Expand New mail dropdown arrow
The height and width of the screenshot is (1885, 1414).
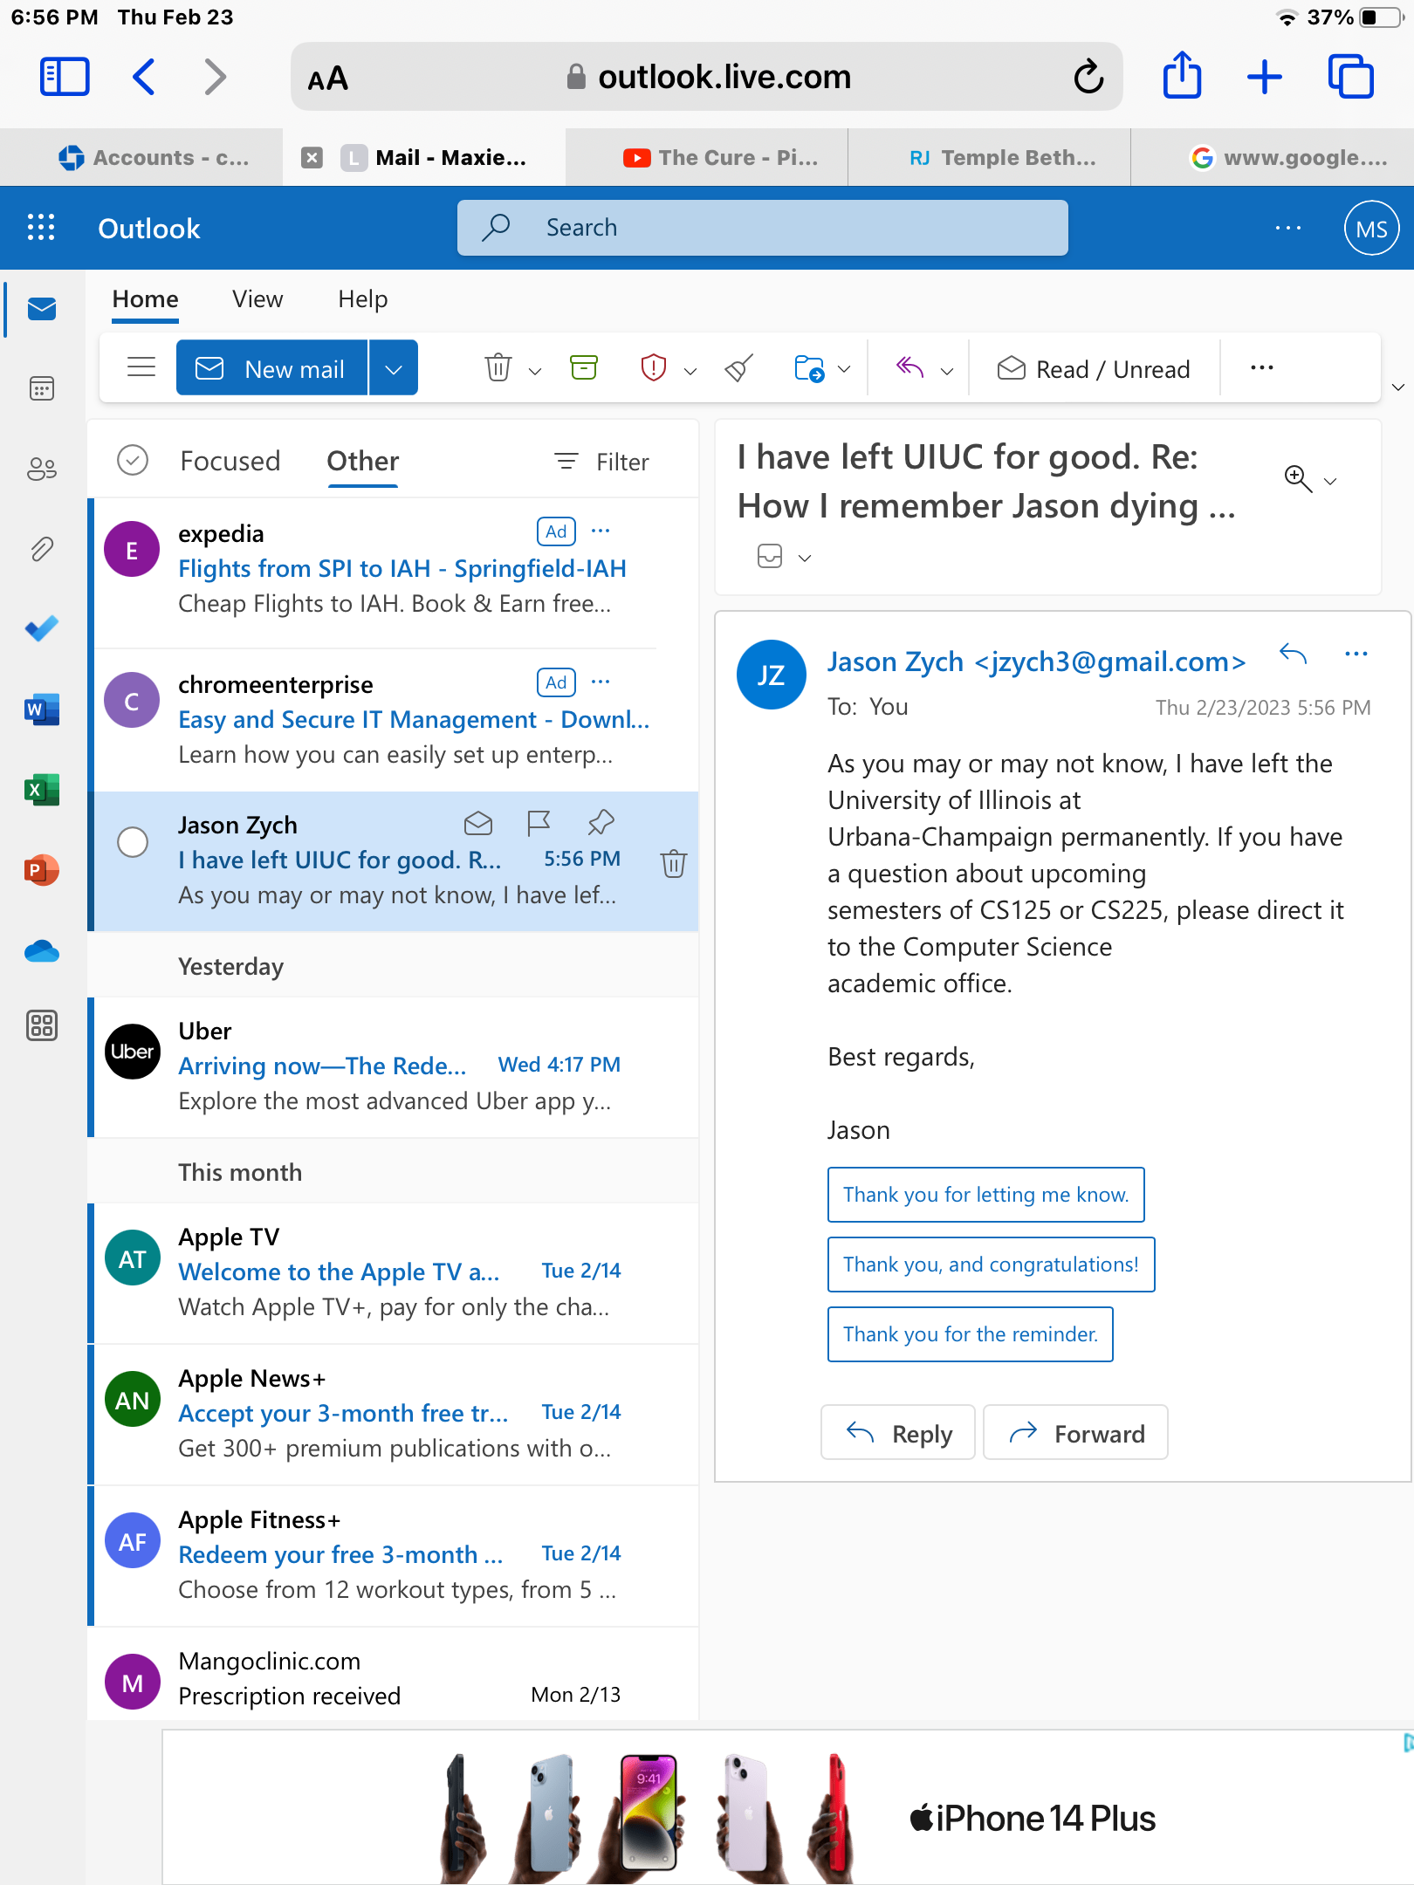click(x=394, y=368)
